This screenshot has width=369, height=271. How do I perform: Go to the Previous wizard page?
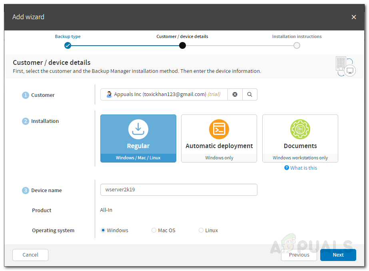[299, 255]
